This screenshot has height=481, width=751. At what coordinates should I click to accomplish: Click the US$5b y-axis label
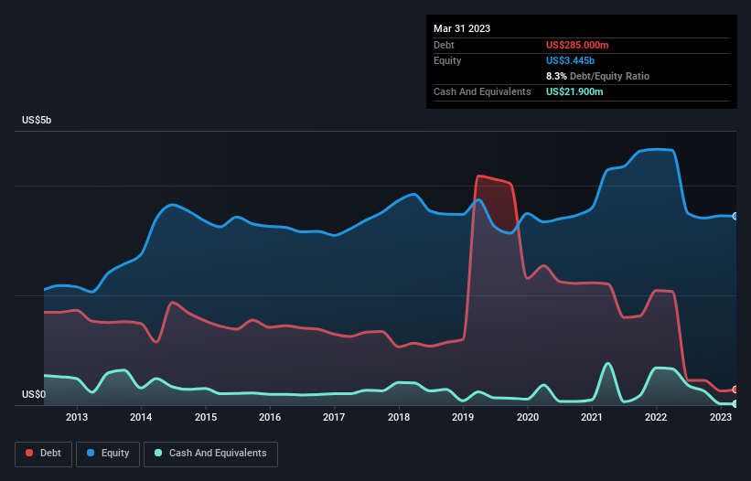click(37, 120)
